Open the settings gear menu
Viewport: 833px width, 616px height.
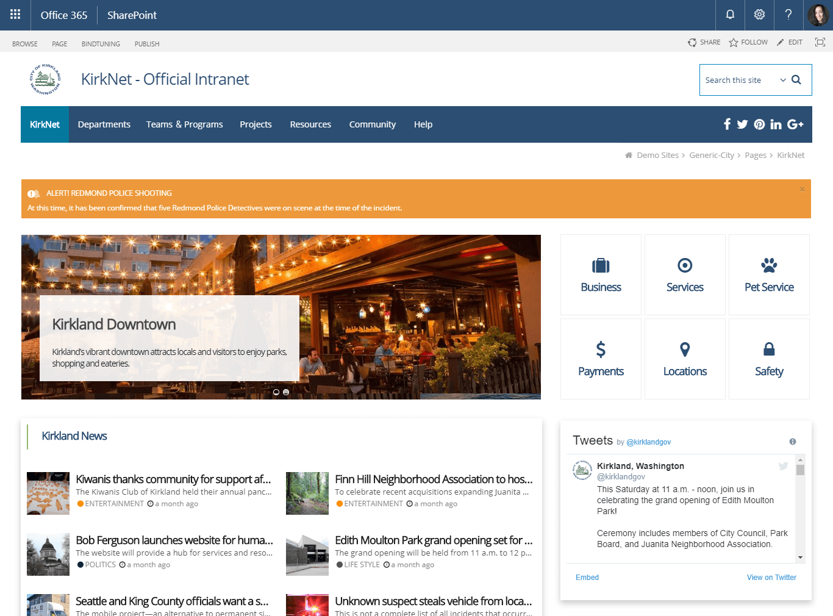[759, 15]
